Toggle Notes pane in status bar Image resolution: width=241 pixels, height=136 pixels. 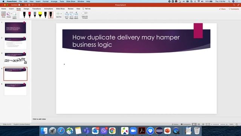(x=175, y=124)
